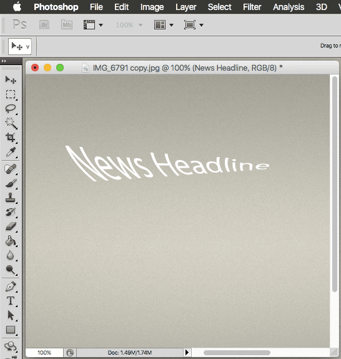Click the window resize grip corner
This screenshot has height=359, width=341.
(334, 352)
